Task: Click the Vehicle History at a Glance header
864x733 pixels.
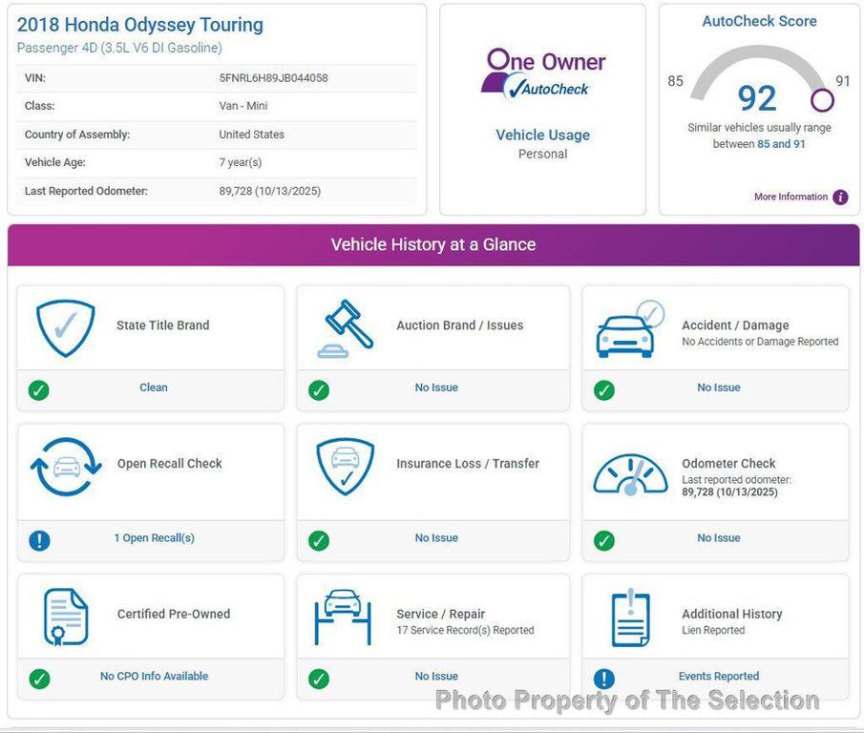Action: [x=433, y=245]
